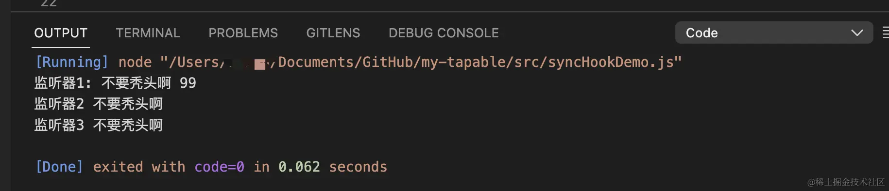Click the code=0 exit code text
Image resolution: width=889 pixels, height=191 pixels.
coord(219,167)
